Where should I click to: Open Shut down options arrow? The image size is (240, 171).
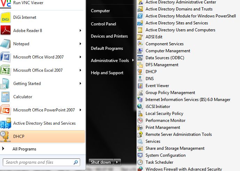pos(117,162)
